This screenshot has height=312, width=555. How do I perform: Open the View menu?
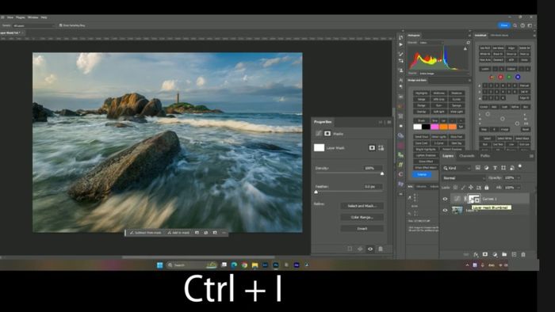tap(10, 17)
